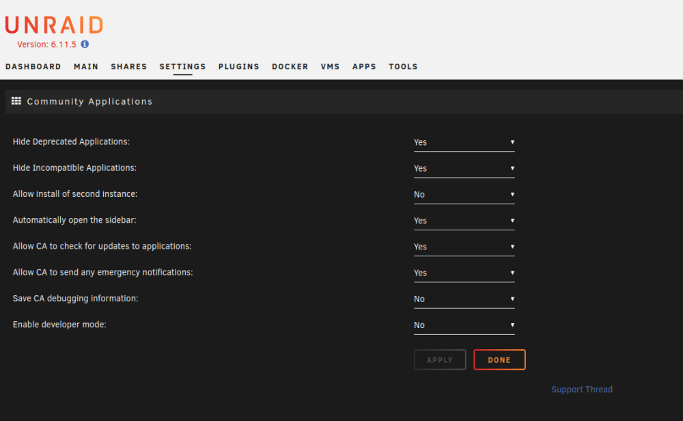The image size is (683, 421).
Task: Click the Version: 6.11.5 text
Action: pos(46,44)
